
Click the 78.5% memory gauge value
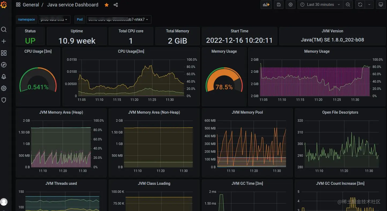coord(224,87)
